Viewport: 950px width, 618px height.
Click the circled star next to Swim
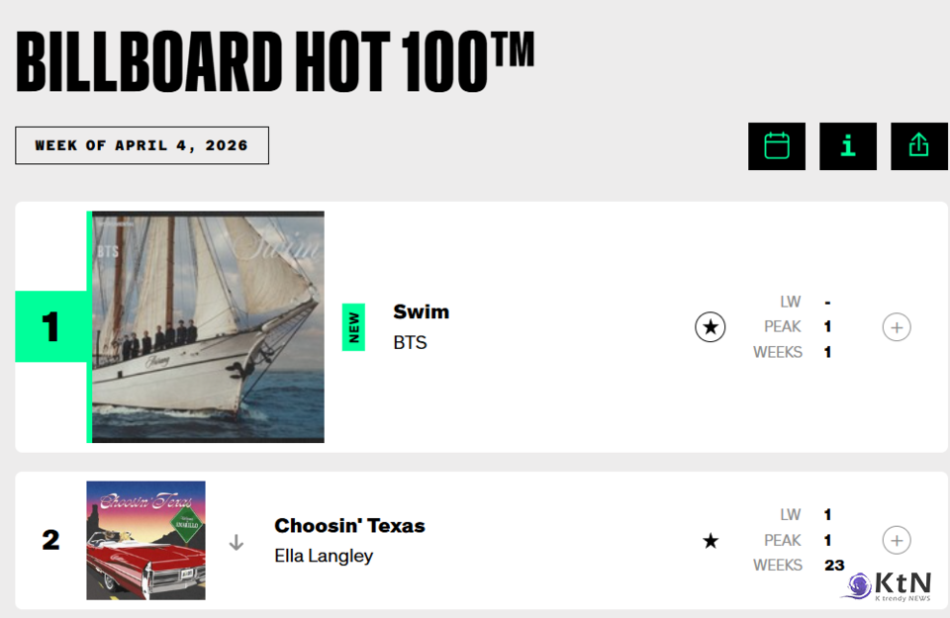point(711,327)
